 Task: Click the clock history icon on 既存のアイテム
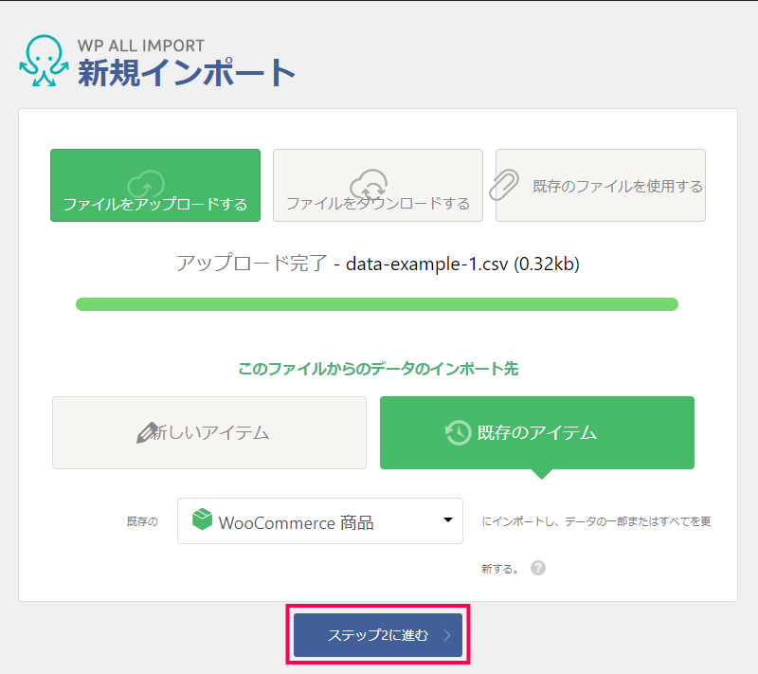pos(458,432)
